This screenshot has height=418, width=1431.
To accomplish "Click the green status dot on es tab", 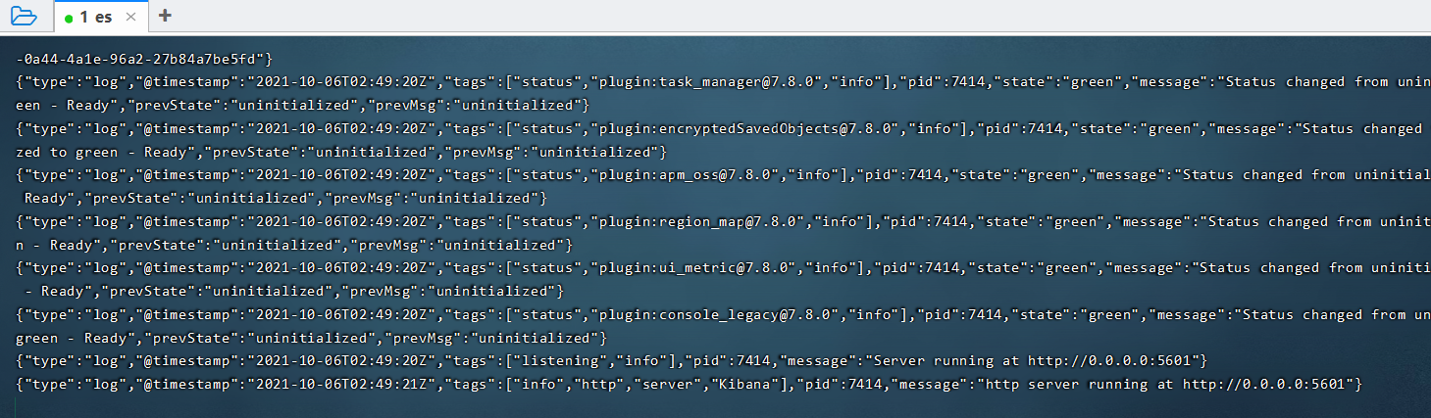I will coord(69,18).
